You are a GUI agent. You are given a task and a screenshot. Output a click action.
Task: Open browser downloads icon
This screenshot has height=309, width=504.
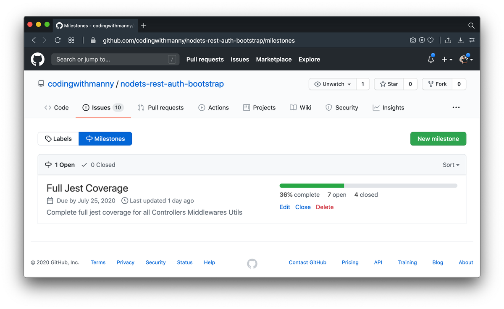(460, 40)
